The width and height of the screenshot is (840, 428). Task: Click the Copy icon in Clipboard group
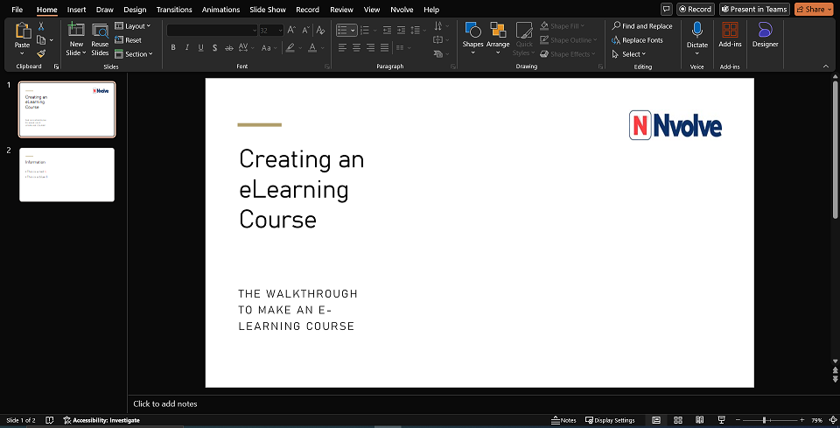[41, 40]
